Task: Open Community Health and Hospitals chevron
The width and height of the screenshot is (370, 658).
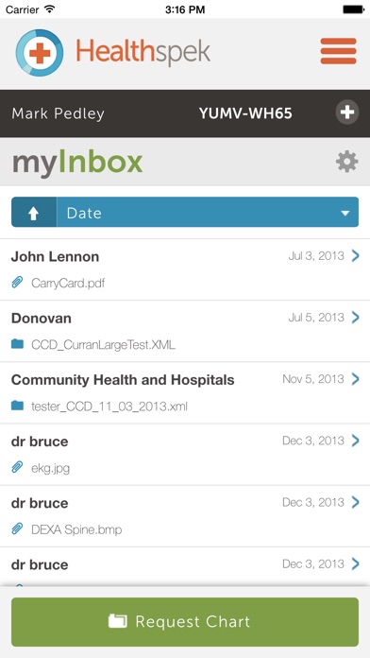Action: point(355,379)
